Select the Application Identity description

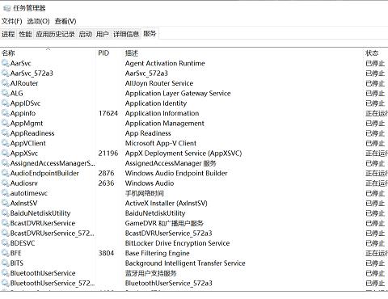pyautogui.click(x=156, y=103)
